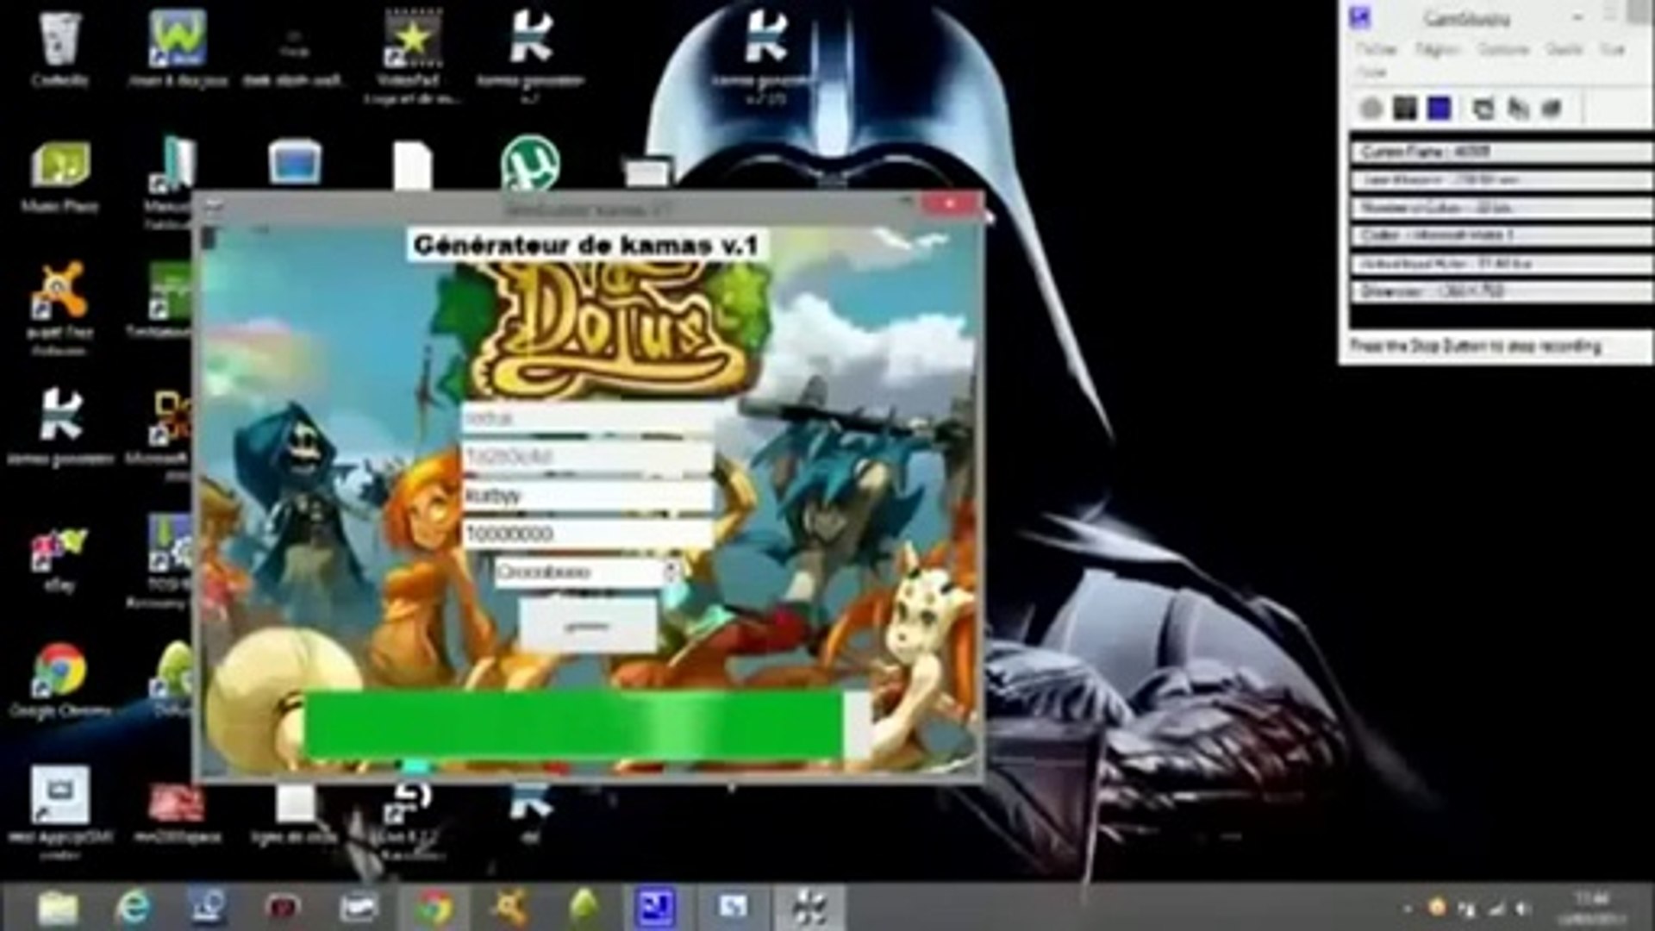Image resolution: width=1655 pixels, height=931 pixels.
Task: Click the volume icon in the system tray
Action: point(1523,909)
